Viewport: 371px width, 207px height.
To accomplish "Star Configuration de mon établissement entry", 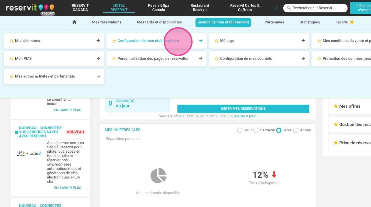I will 114,41.
